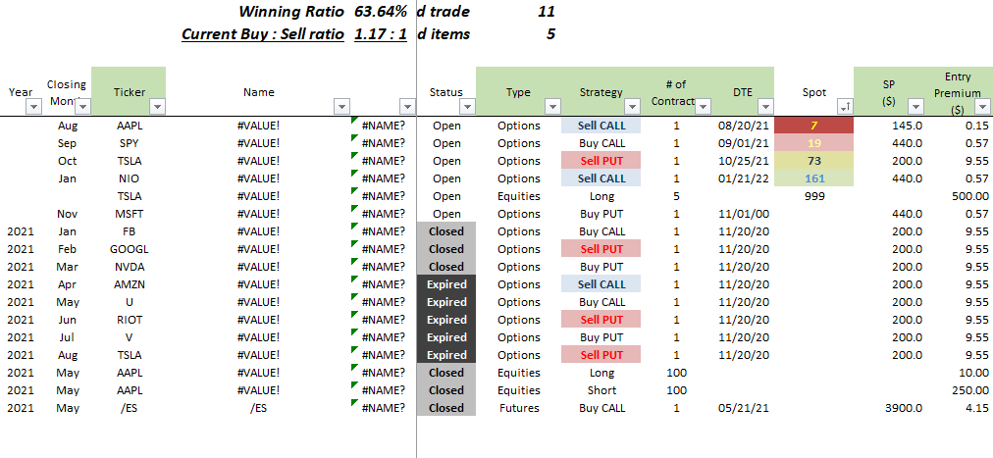Select the GOOGL ticker cell

[129, 249]
